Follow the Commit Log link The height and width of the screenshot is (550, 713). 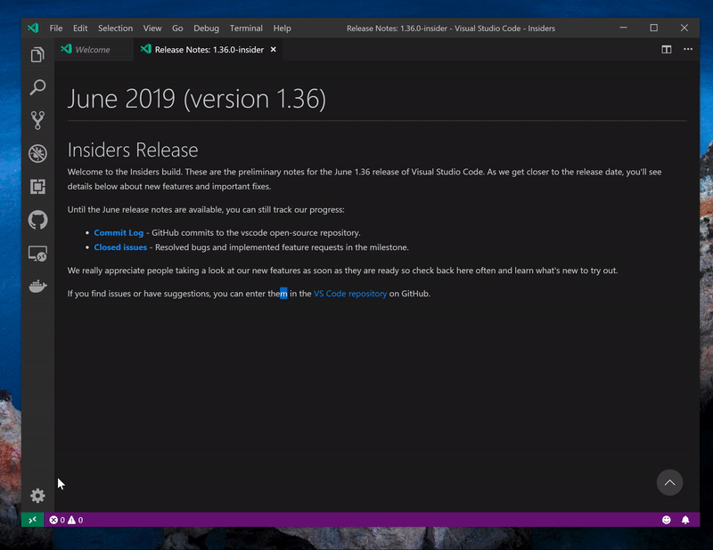tap(119, 232)
